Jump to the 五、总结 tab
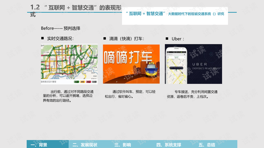264x148 pixels. click(x=207, y=145)
